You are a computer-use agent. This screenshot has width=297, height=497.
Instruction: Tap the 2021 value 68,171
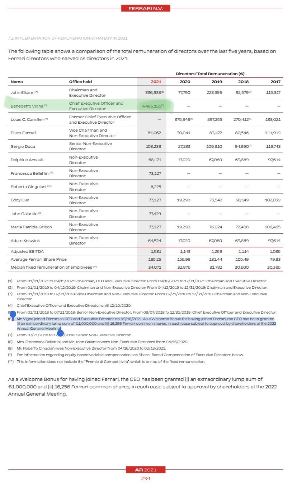(x=155, y=160)
